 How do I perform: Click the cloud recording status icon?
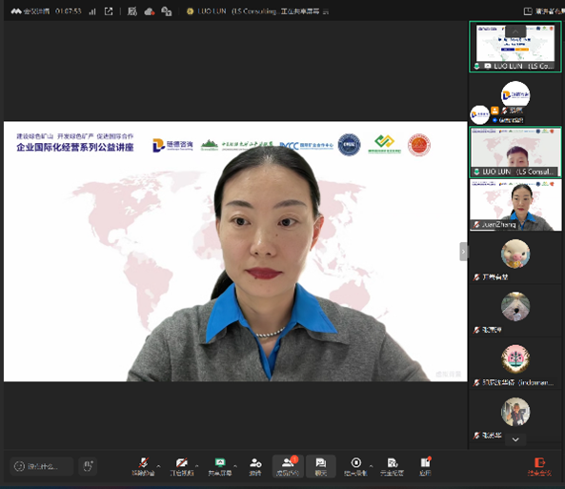point(150,11)
